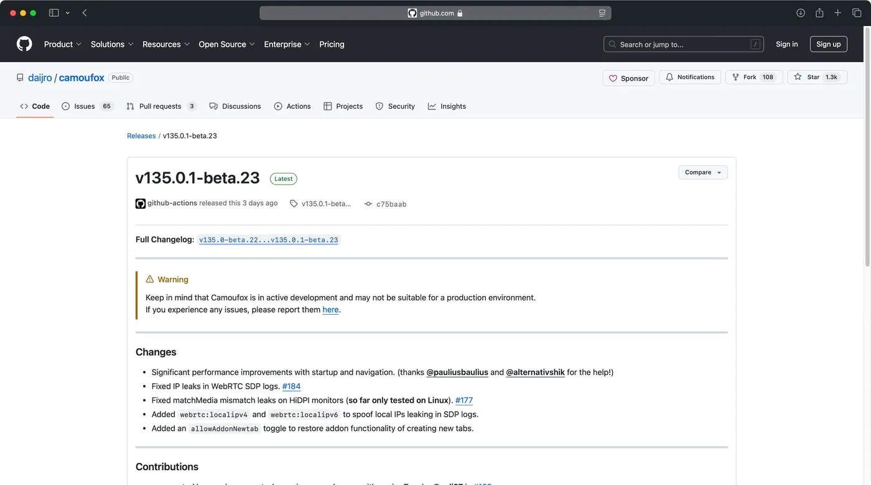The width and height of the screenshot is (871, 485).
Task: Open @alternativshik profile mention
Action: (535, 372)
